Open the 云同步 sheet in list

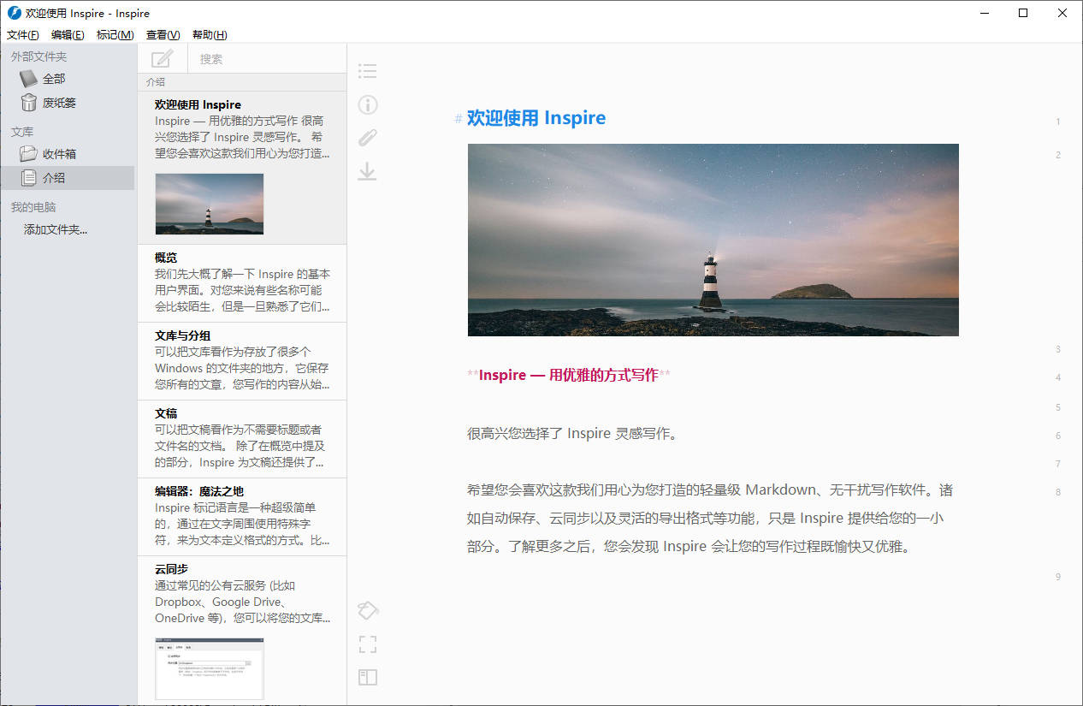pos(242,631)
